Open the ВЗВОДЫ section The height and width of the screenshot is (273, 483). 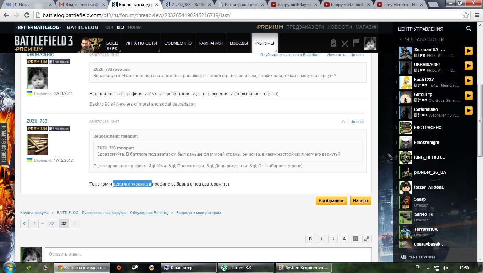239,43
